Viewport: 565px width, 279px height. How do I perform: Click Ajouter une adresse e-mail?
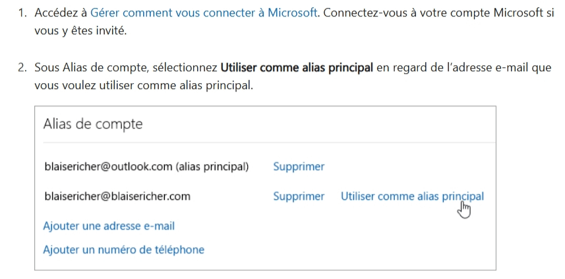[x=109, y=226]
